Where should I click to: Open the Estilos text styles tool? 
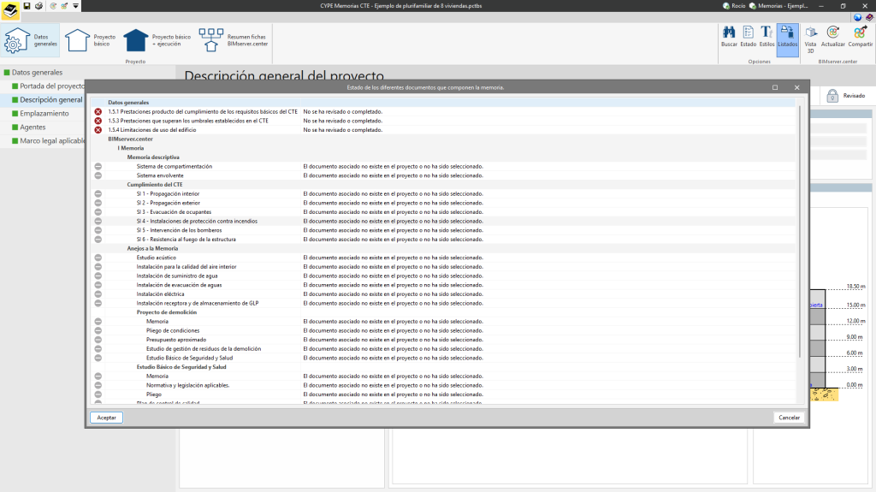tap(766, 36)
